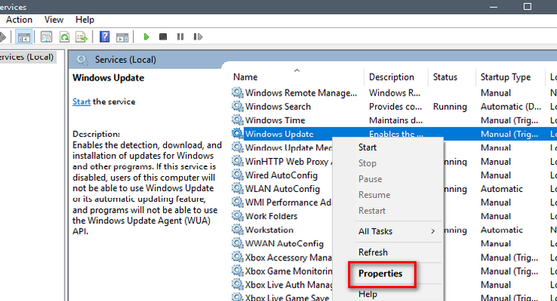Click gear icon beside WLAN AutoConfig
557x301 pixels.
[238, 189]
